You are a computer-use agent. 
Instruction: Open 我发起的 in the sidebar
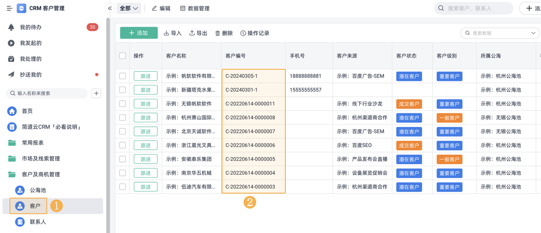31,43
